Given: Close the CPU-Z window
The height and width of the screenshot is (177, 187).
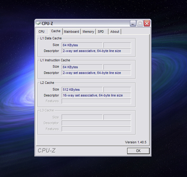Looking at the screenshot, I should coord(147,23).
